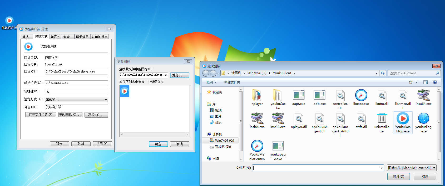This screenshot has width=445, height=186.
Task: Open the 图标文件 file type filter
Action: [x=412, y=168]
